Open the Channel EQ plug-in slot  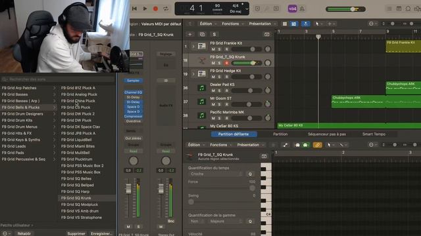coord(133,92)
